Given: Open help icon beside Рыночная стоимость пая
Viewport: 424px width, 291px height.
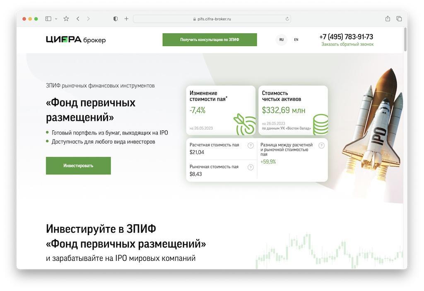Looking at the screenshot, I should [251, 167].
